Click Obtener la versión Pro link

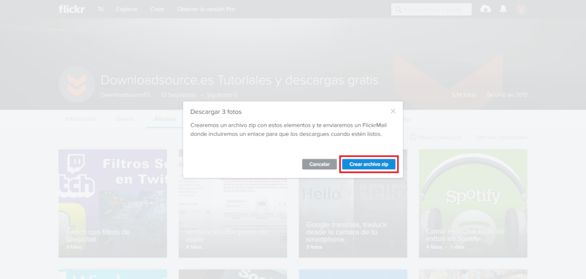pyautogui.click(x=206, y=9)
